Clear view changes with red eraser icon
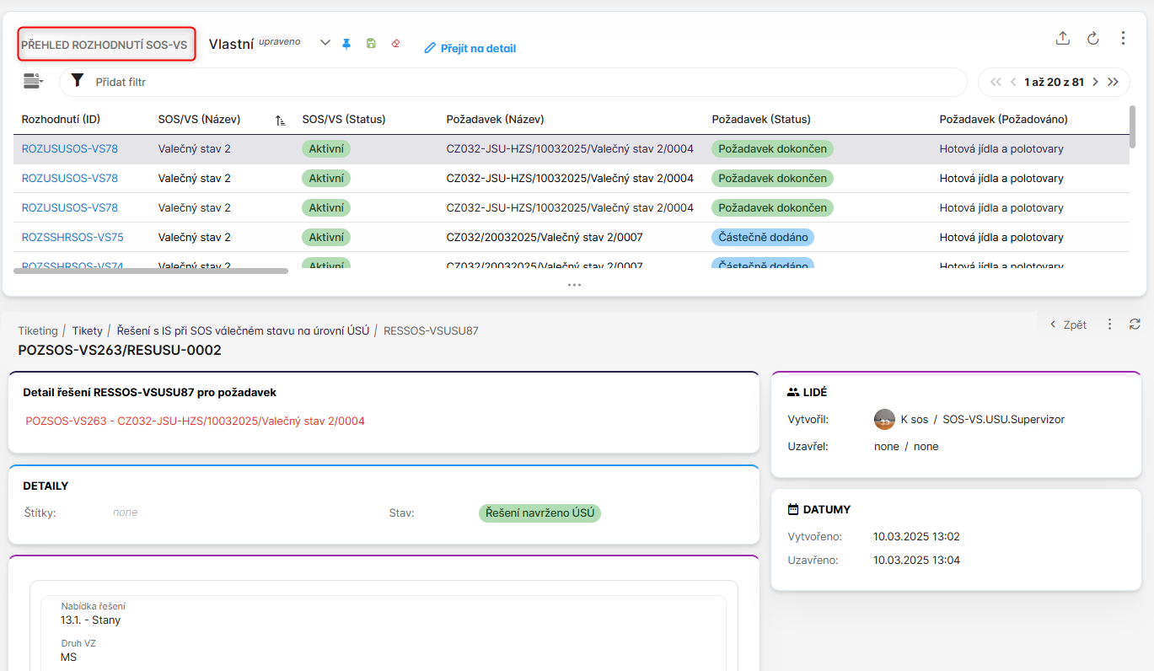1154x671 pixels. pyautogui.click(x=395, y=44)
